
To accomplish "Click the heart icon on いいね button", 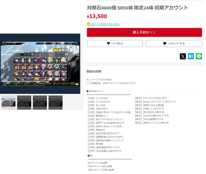I will click(108, 43).
